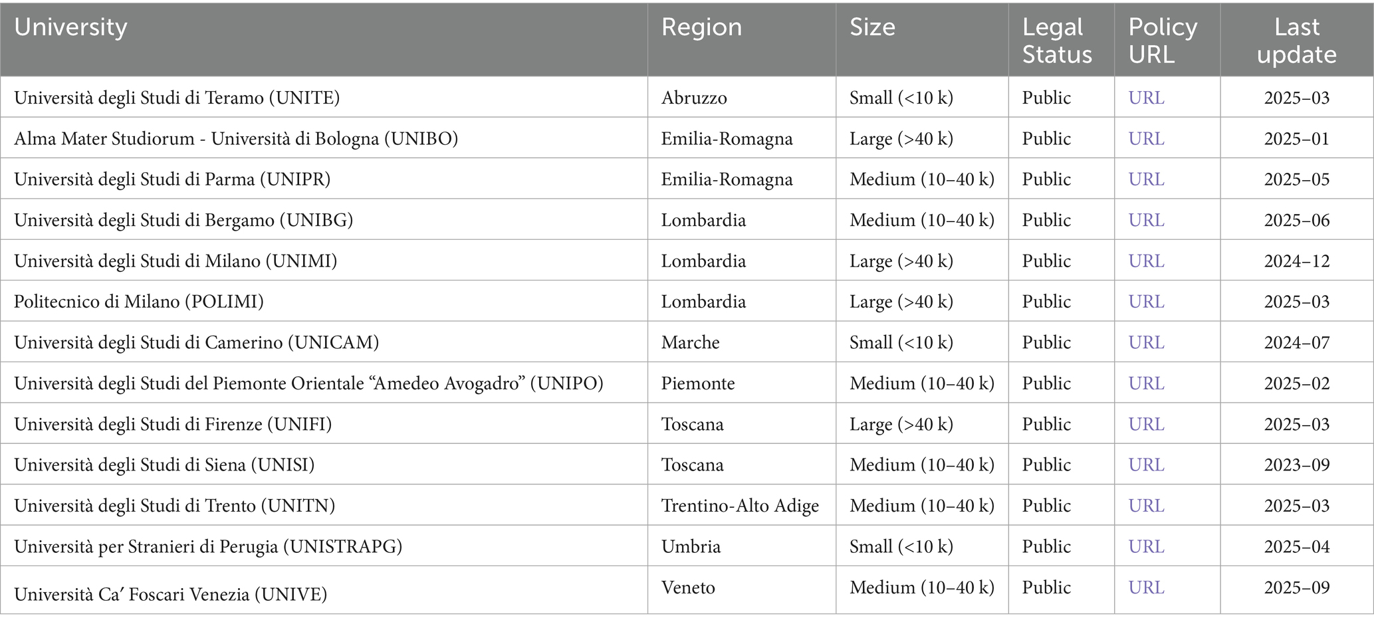Click the Size column header
This screenshot has width=1374, height=626.
(872, 27)
